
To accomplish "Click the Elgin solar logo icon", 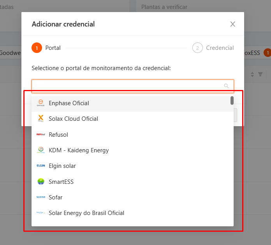I will [41, 166].
